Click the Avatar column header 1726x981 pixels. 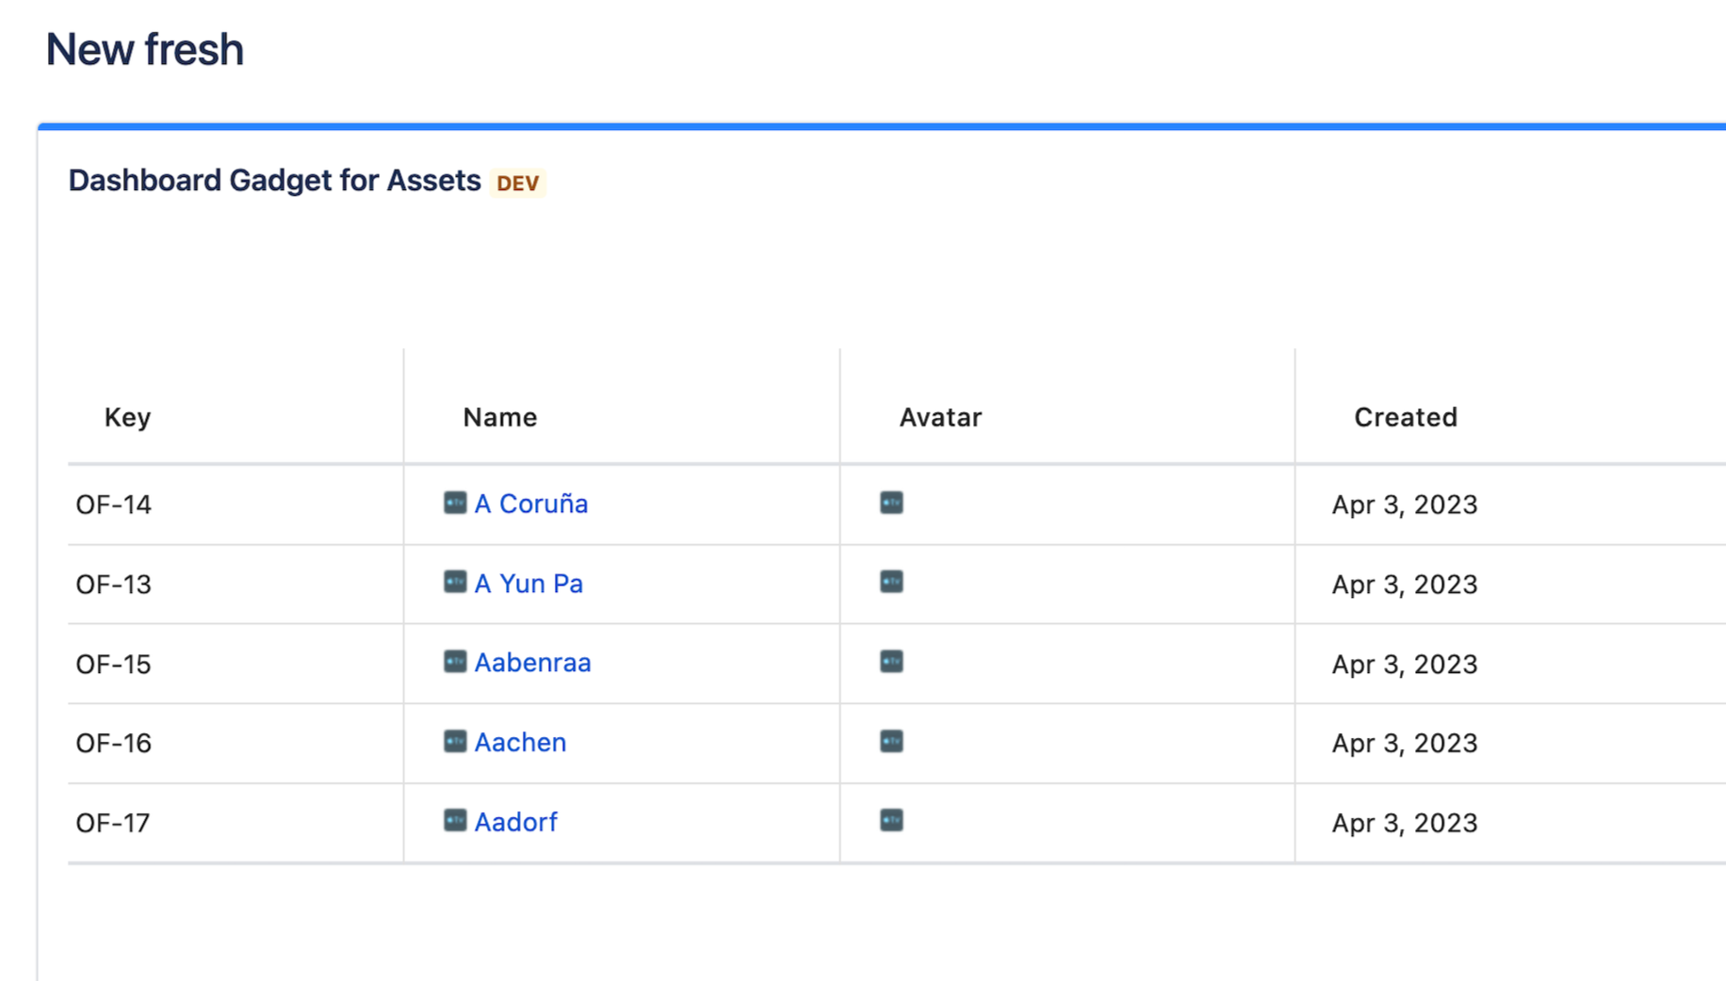coord(939,417)
